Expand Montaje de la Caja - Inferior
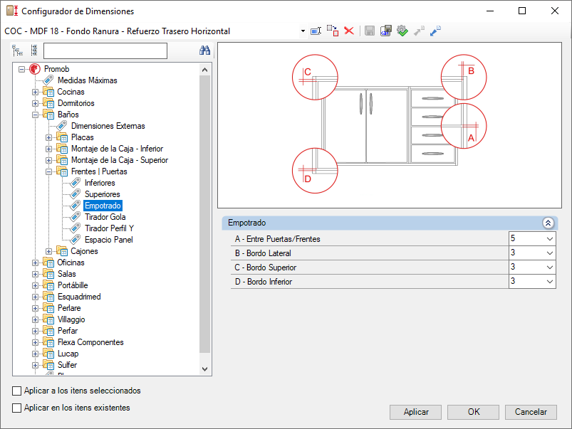The image size is (572, 429). pyautogui.click(x=48, y=149)
